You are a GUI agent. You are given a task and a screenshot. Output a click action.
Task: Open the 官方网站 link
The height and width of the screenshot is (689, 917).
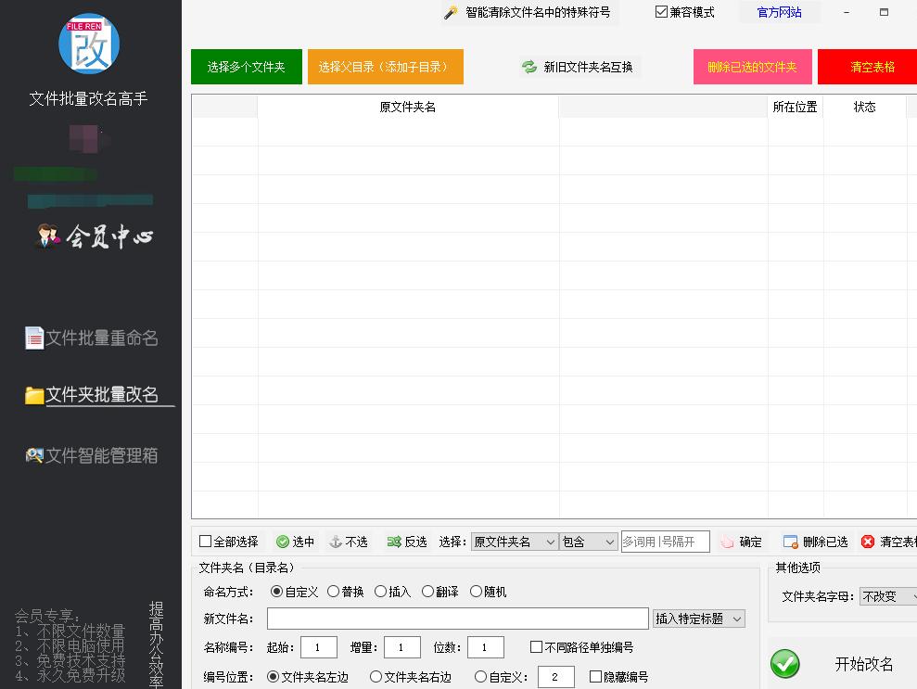(x=779, y=13)
